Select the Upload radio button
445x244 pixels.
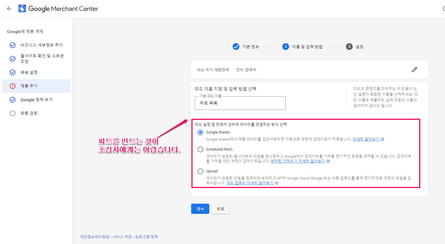point(200,171)
